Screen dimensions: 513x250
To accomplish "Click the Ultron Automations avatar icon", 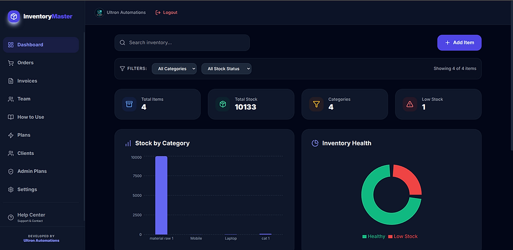I will pyautogui.click(x=99, y=13).
